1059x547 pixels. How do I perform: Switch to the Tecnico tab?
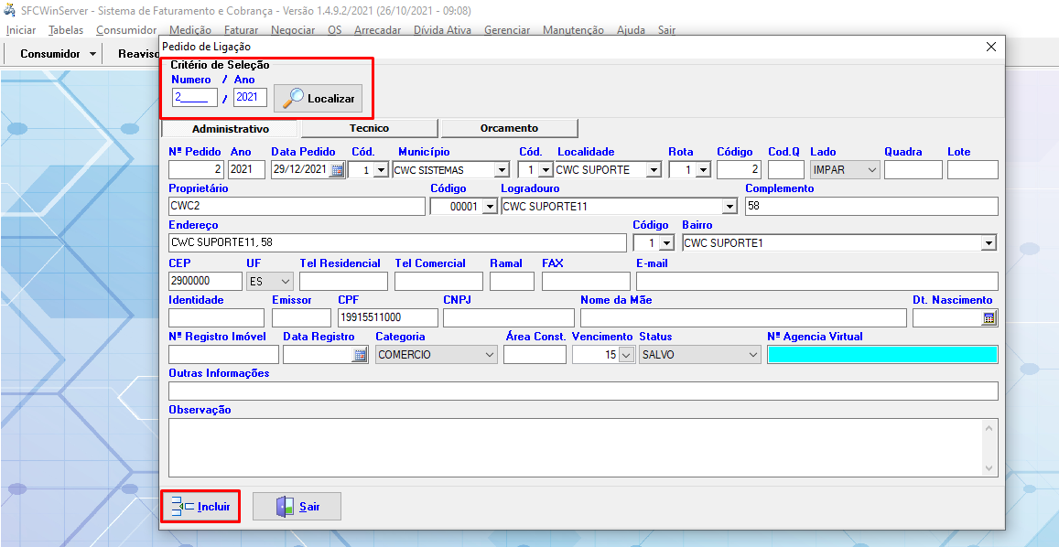click(369, 129)
